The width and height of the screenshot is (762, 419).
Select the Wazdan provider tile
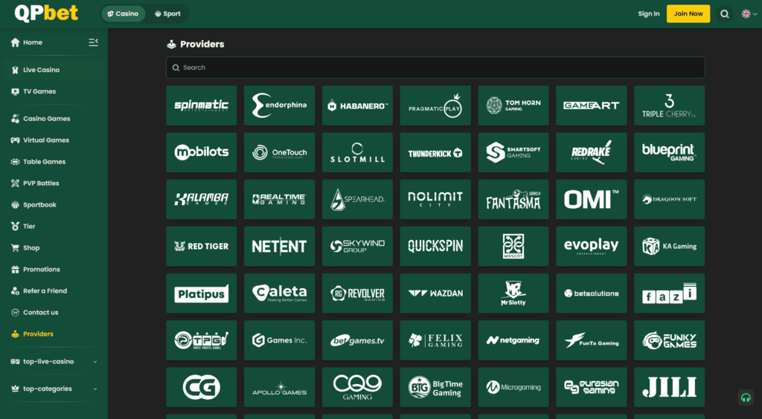click(435, 293)
